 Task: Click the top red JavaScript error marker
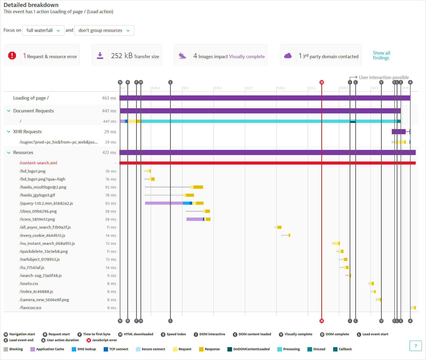(322, 82)
